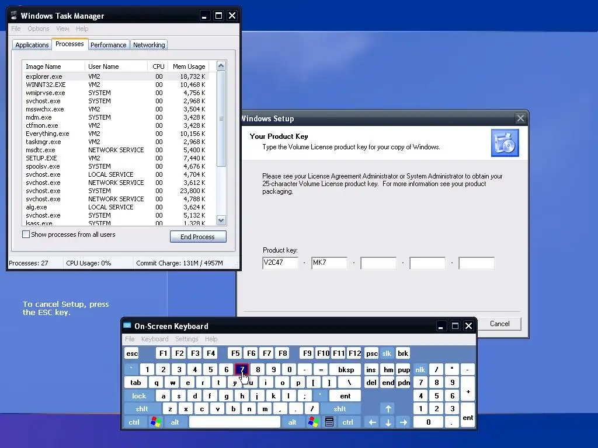Click the process list scrollbar thumb
The width and height of the screenshot is (598, 448).
tap(221, 118)
